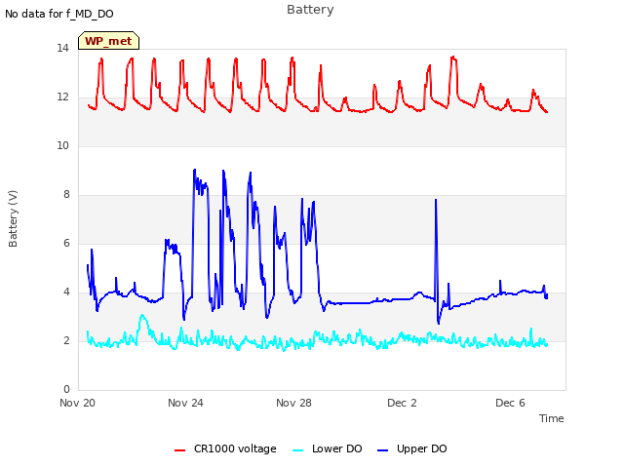Click the 0 y-axis tick label
This screenshot has width=624, height=468.
point(66,390)
